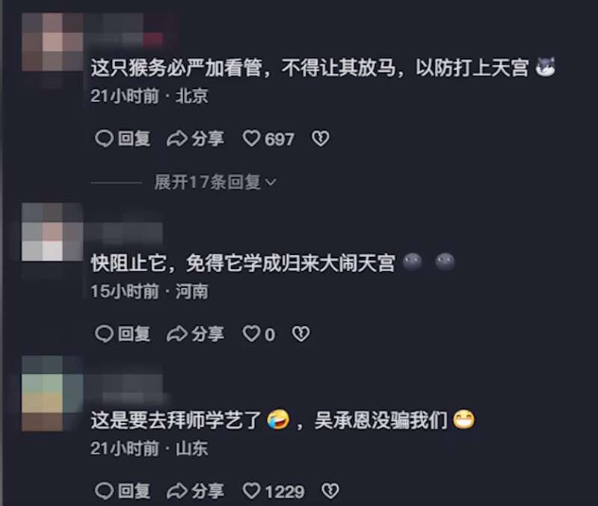Dislike the Shandong comment with broken heart
Image resolution: width=598 pixels, height=506 pixels.
click(330, 491)
